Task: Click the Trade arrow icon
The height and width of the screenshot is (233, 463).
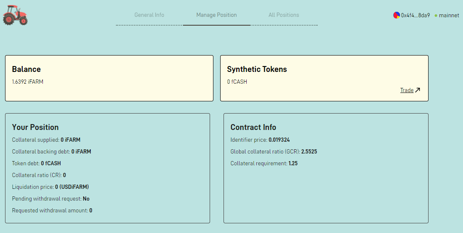Action: point(418,90)
